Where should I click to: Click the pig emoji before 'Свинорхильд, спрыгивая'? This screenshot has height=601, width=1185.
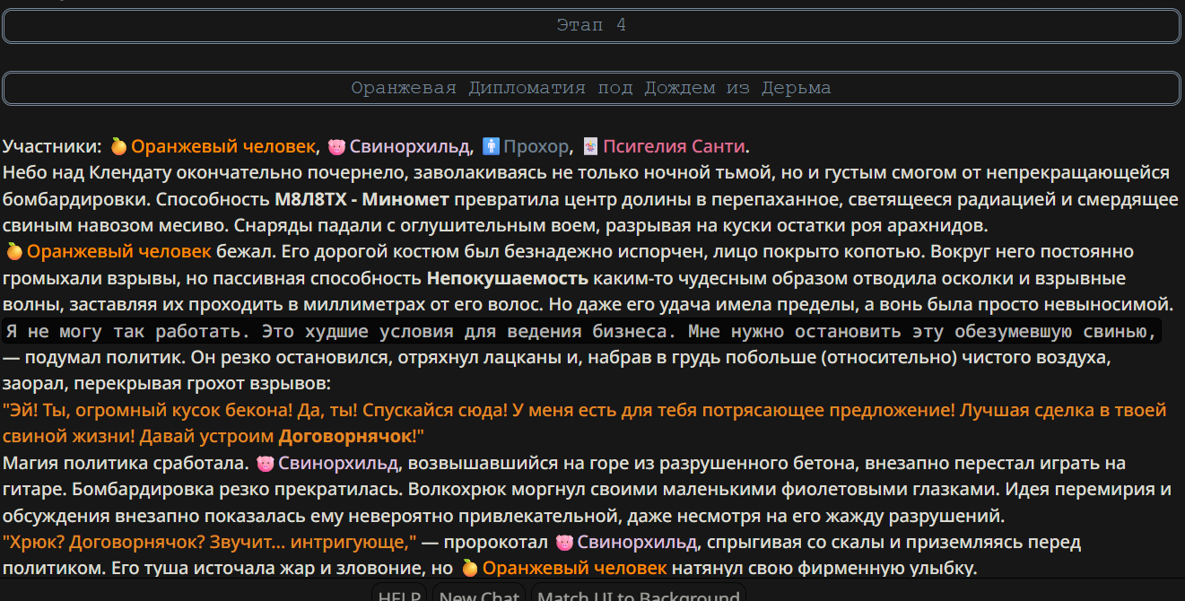click(564, 543)
